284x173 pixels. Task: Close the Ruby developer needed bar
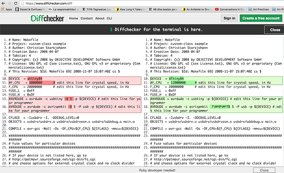pyautogui.click(x=264, y=170)
